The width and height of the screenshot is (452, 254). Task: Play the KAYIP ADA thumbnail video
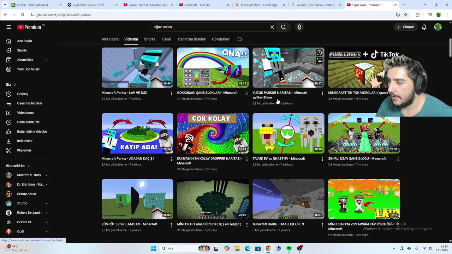click(x=137, y=133)
